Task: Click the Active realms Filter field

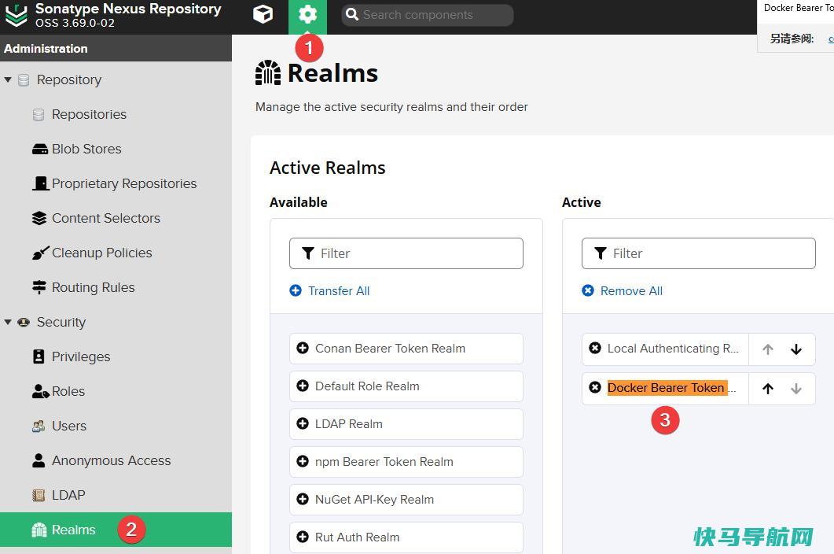Action: coord(698,253)
